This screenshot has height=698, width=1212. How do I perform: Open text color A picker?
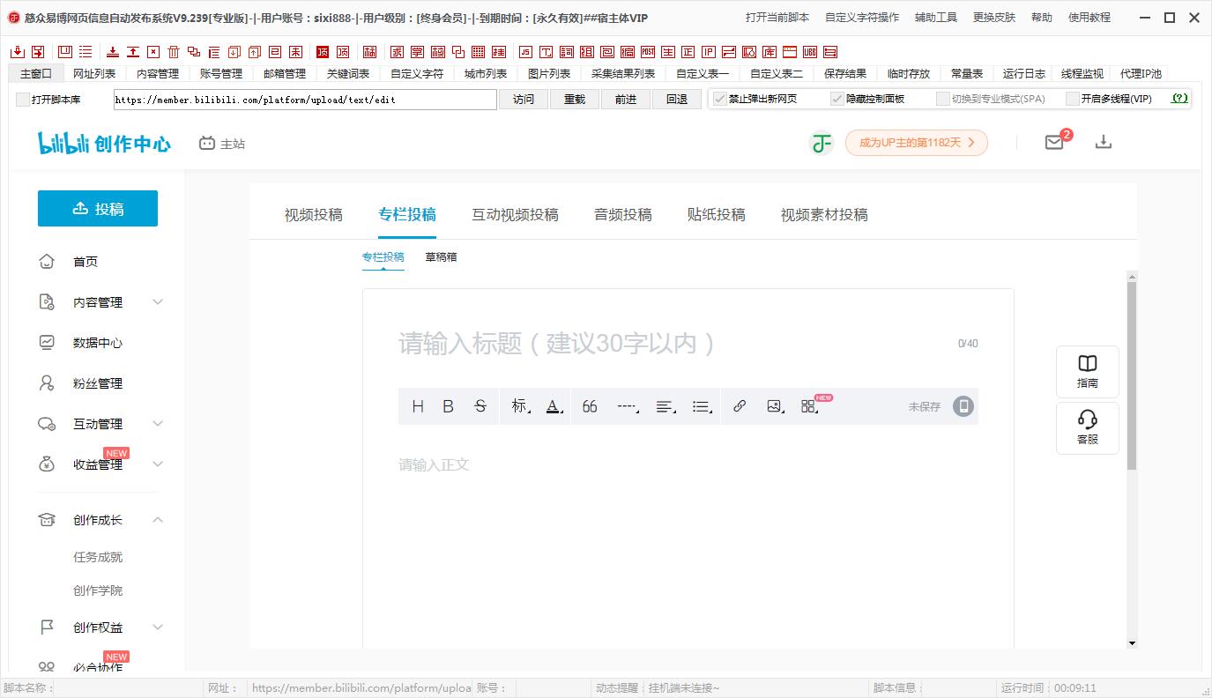554,406
